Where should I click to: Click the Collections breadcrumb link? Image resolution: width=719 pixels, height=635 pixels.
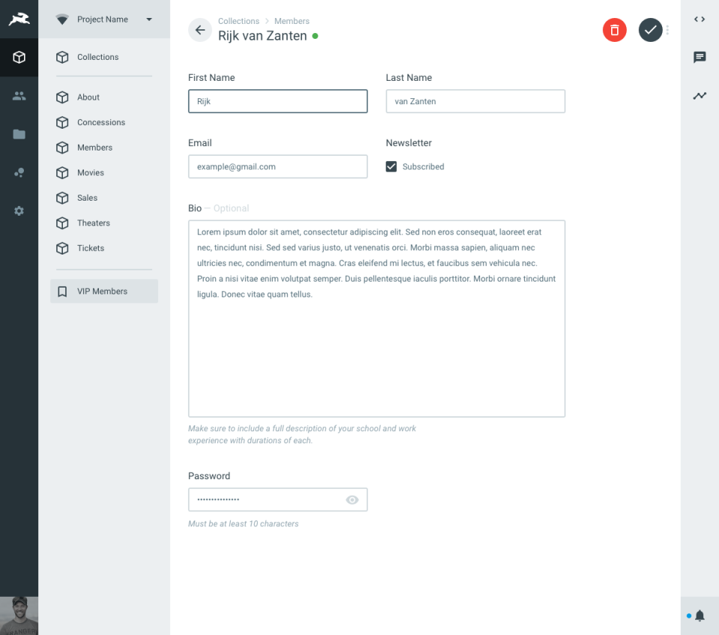(x=238, y=21)
